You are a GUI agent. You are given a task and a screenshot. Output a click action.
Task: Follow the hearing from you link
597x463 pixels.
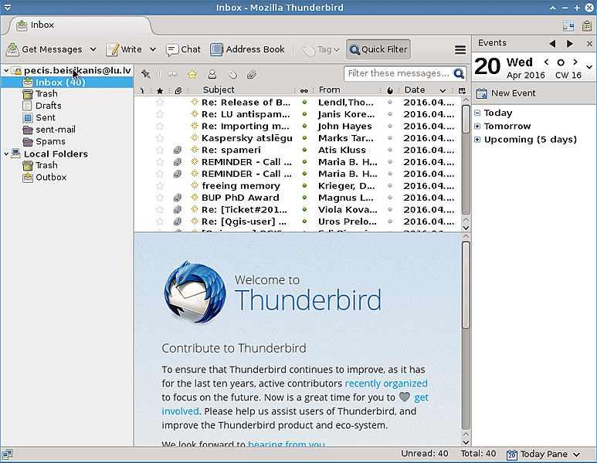coord(287,444)
